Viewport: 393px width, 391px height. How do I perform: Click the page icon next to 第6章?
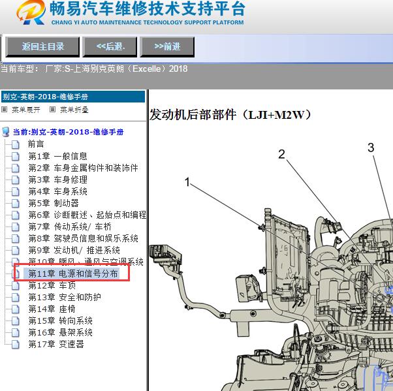[x=16, y=215]
